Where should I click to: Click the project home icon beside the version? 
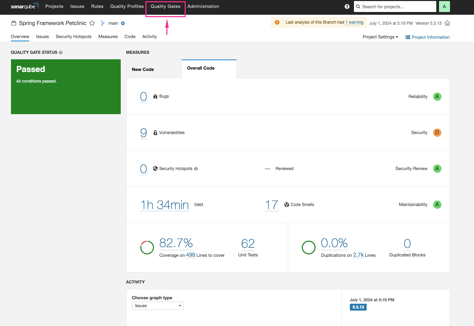(x=447, y=23)
